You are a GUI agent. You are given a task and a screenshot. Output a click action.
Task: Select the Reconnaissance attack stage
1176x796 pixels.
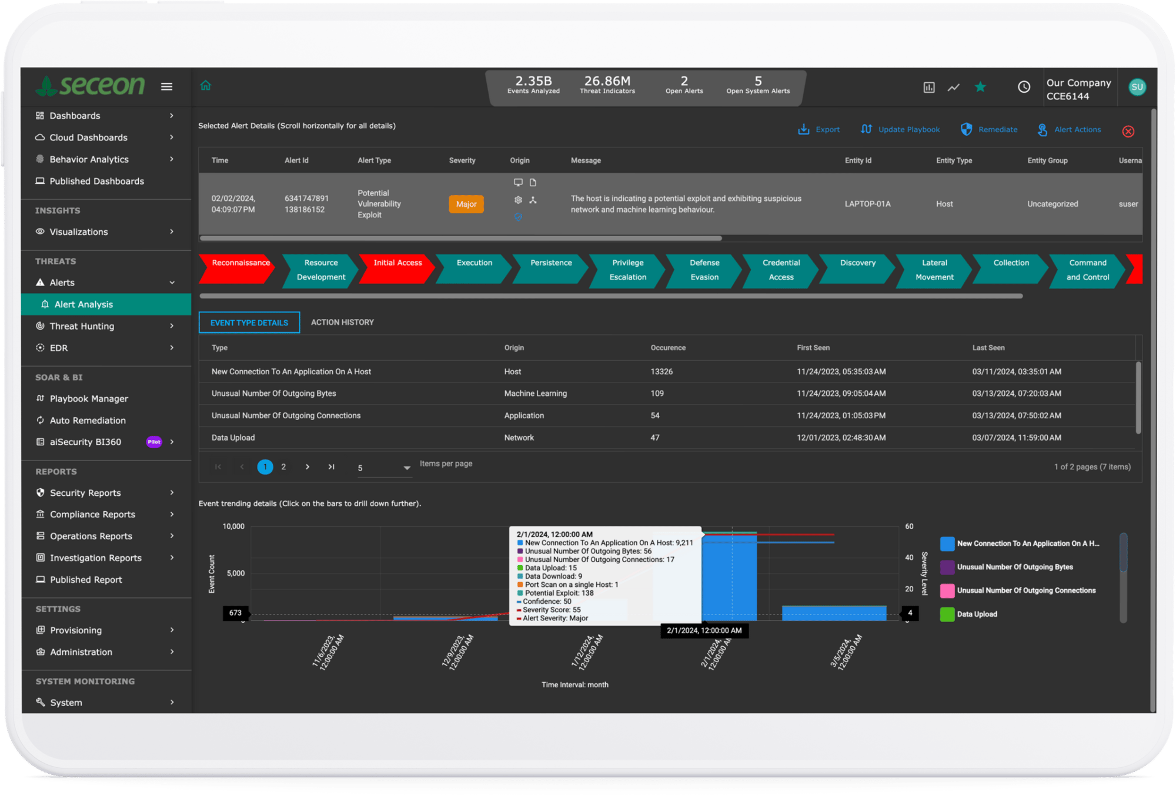point(238,270)
